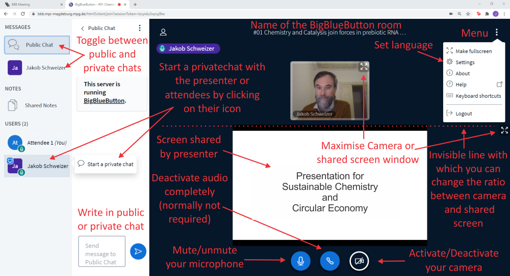Click the Jakob Schweizer talking indicator pill
The height and width of the screenshot is (276, 510).
(188, 49)
